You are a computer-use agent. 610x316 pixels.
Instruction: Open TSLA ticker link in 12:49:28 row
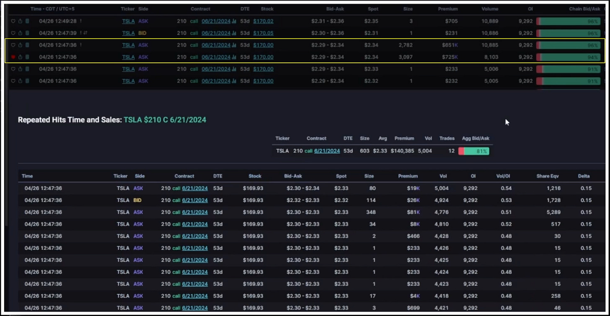click(x=128, y=21)
